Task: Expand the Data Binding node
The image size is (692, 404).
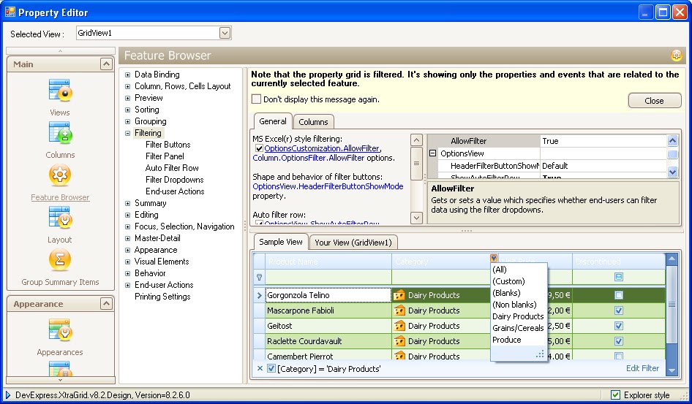Action: [x=127, y=75]
